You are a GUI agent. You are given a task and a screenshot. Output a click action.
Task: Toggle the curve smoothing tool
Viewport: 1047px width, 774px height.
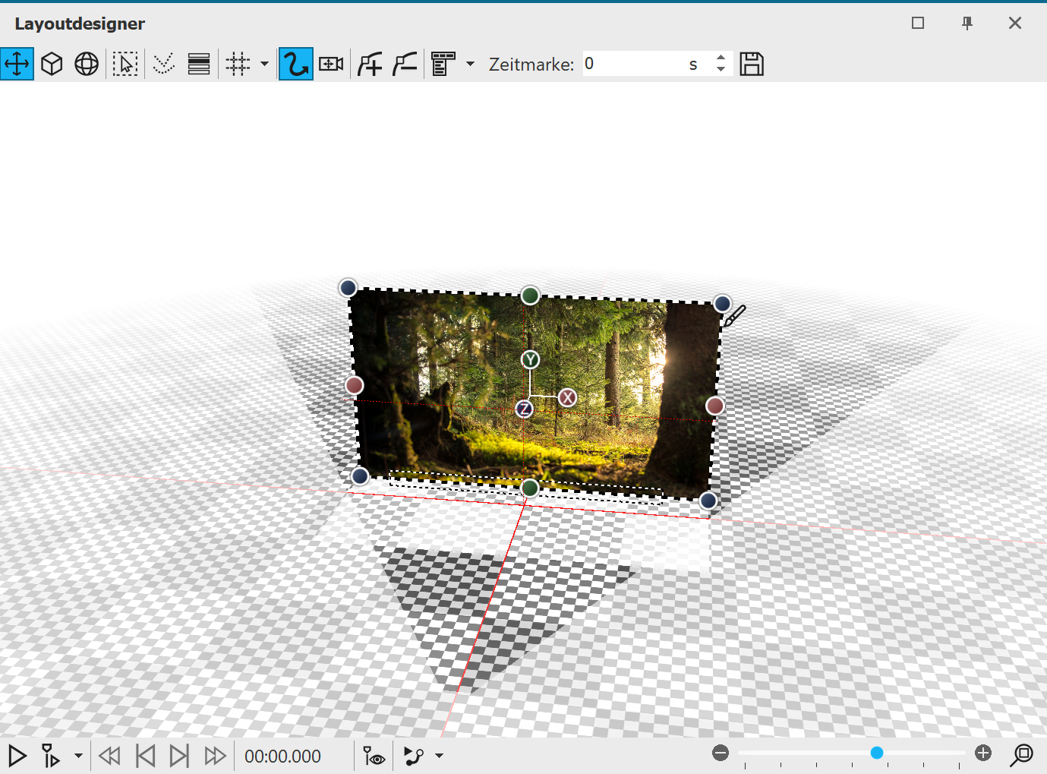pos(163,64)
